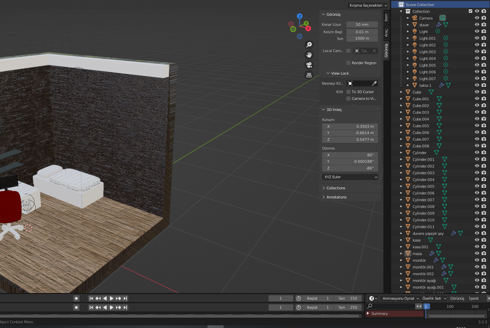The width and height of the screenshot is (490, 328).
Task: Click the Kenar Uzun 50 mm field
Action: pos(362,25)
